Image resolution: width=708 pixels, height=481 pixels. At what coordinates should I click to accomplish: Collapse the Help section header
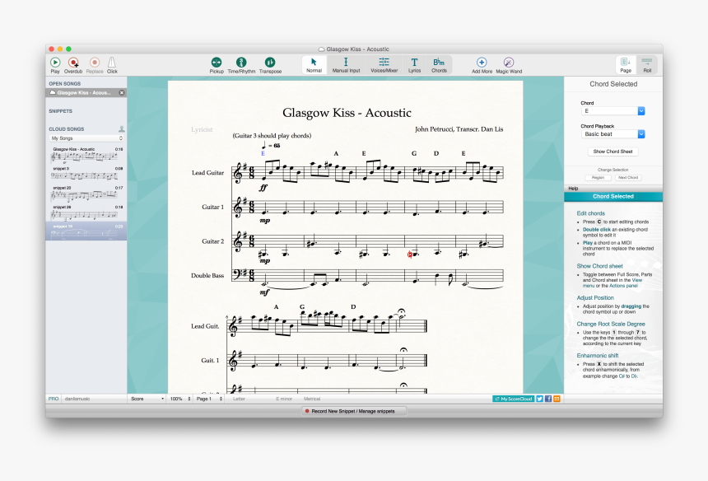click(613, 189)
